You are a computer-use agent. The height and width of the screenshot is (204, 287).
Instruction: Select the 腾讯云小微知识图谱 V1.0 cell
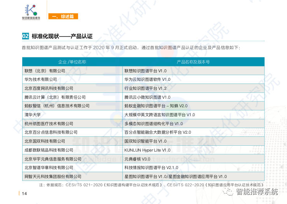(193, 97)
